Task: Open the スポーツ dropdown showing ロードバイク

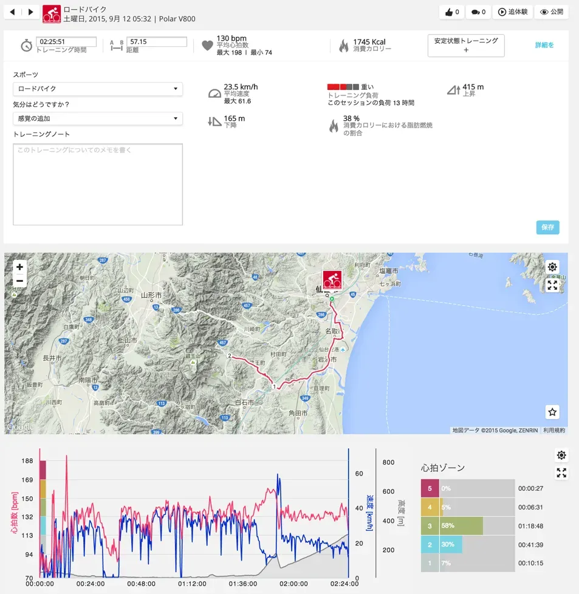Action: coord(97,89)
